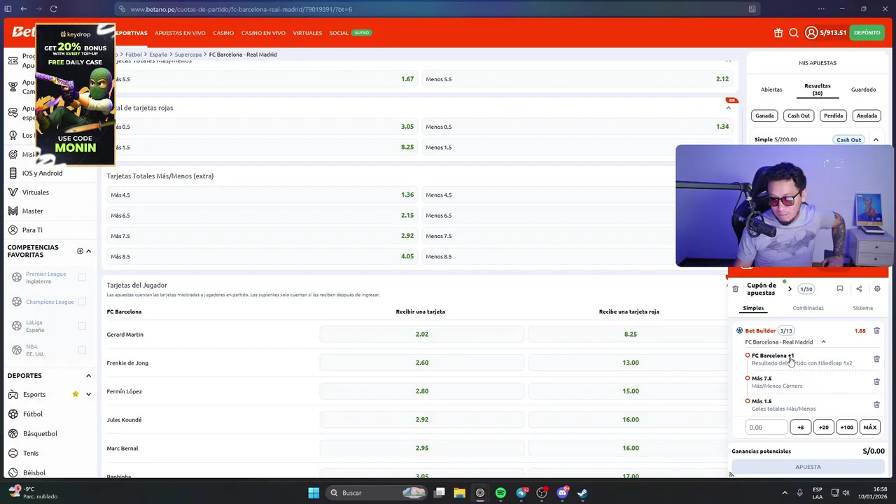Select Gerard Martin card odds 2.02

tap(421, 335)
